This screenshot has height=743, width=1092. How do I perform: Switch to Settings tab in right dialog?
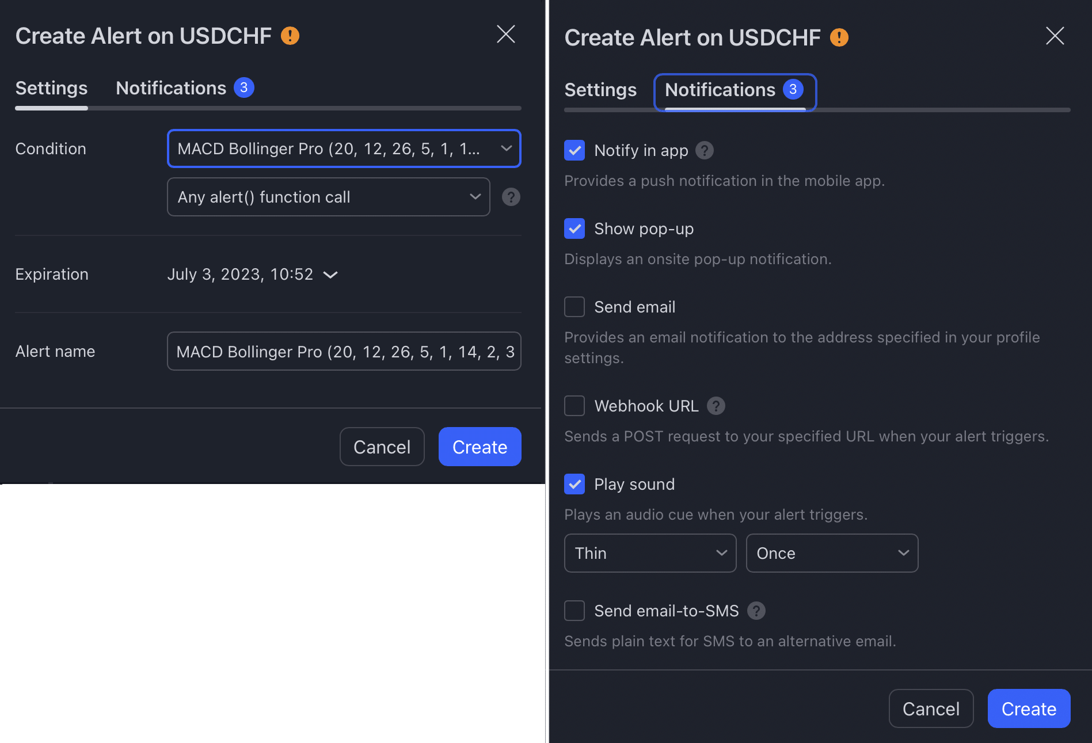pyautogui.click(x=600, y=90)
